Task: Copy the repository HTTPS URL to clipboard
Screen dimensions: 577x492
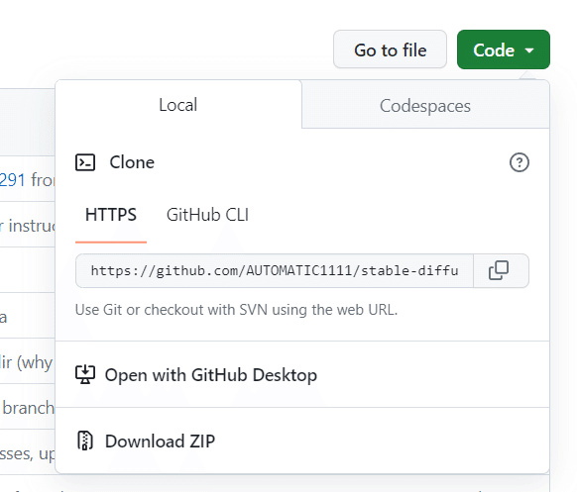Action: click(x=501, y=271)
